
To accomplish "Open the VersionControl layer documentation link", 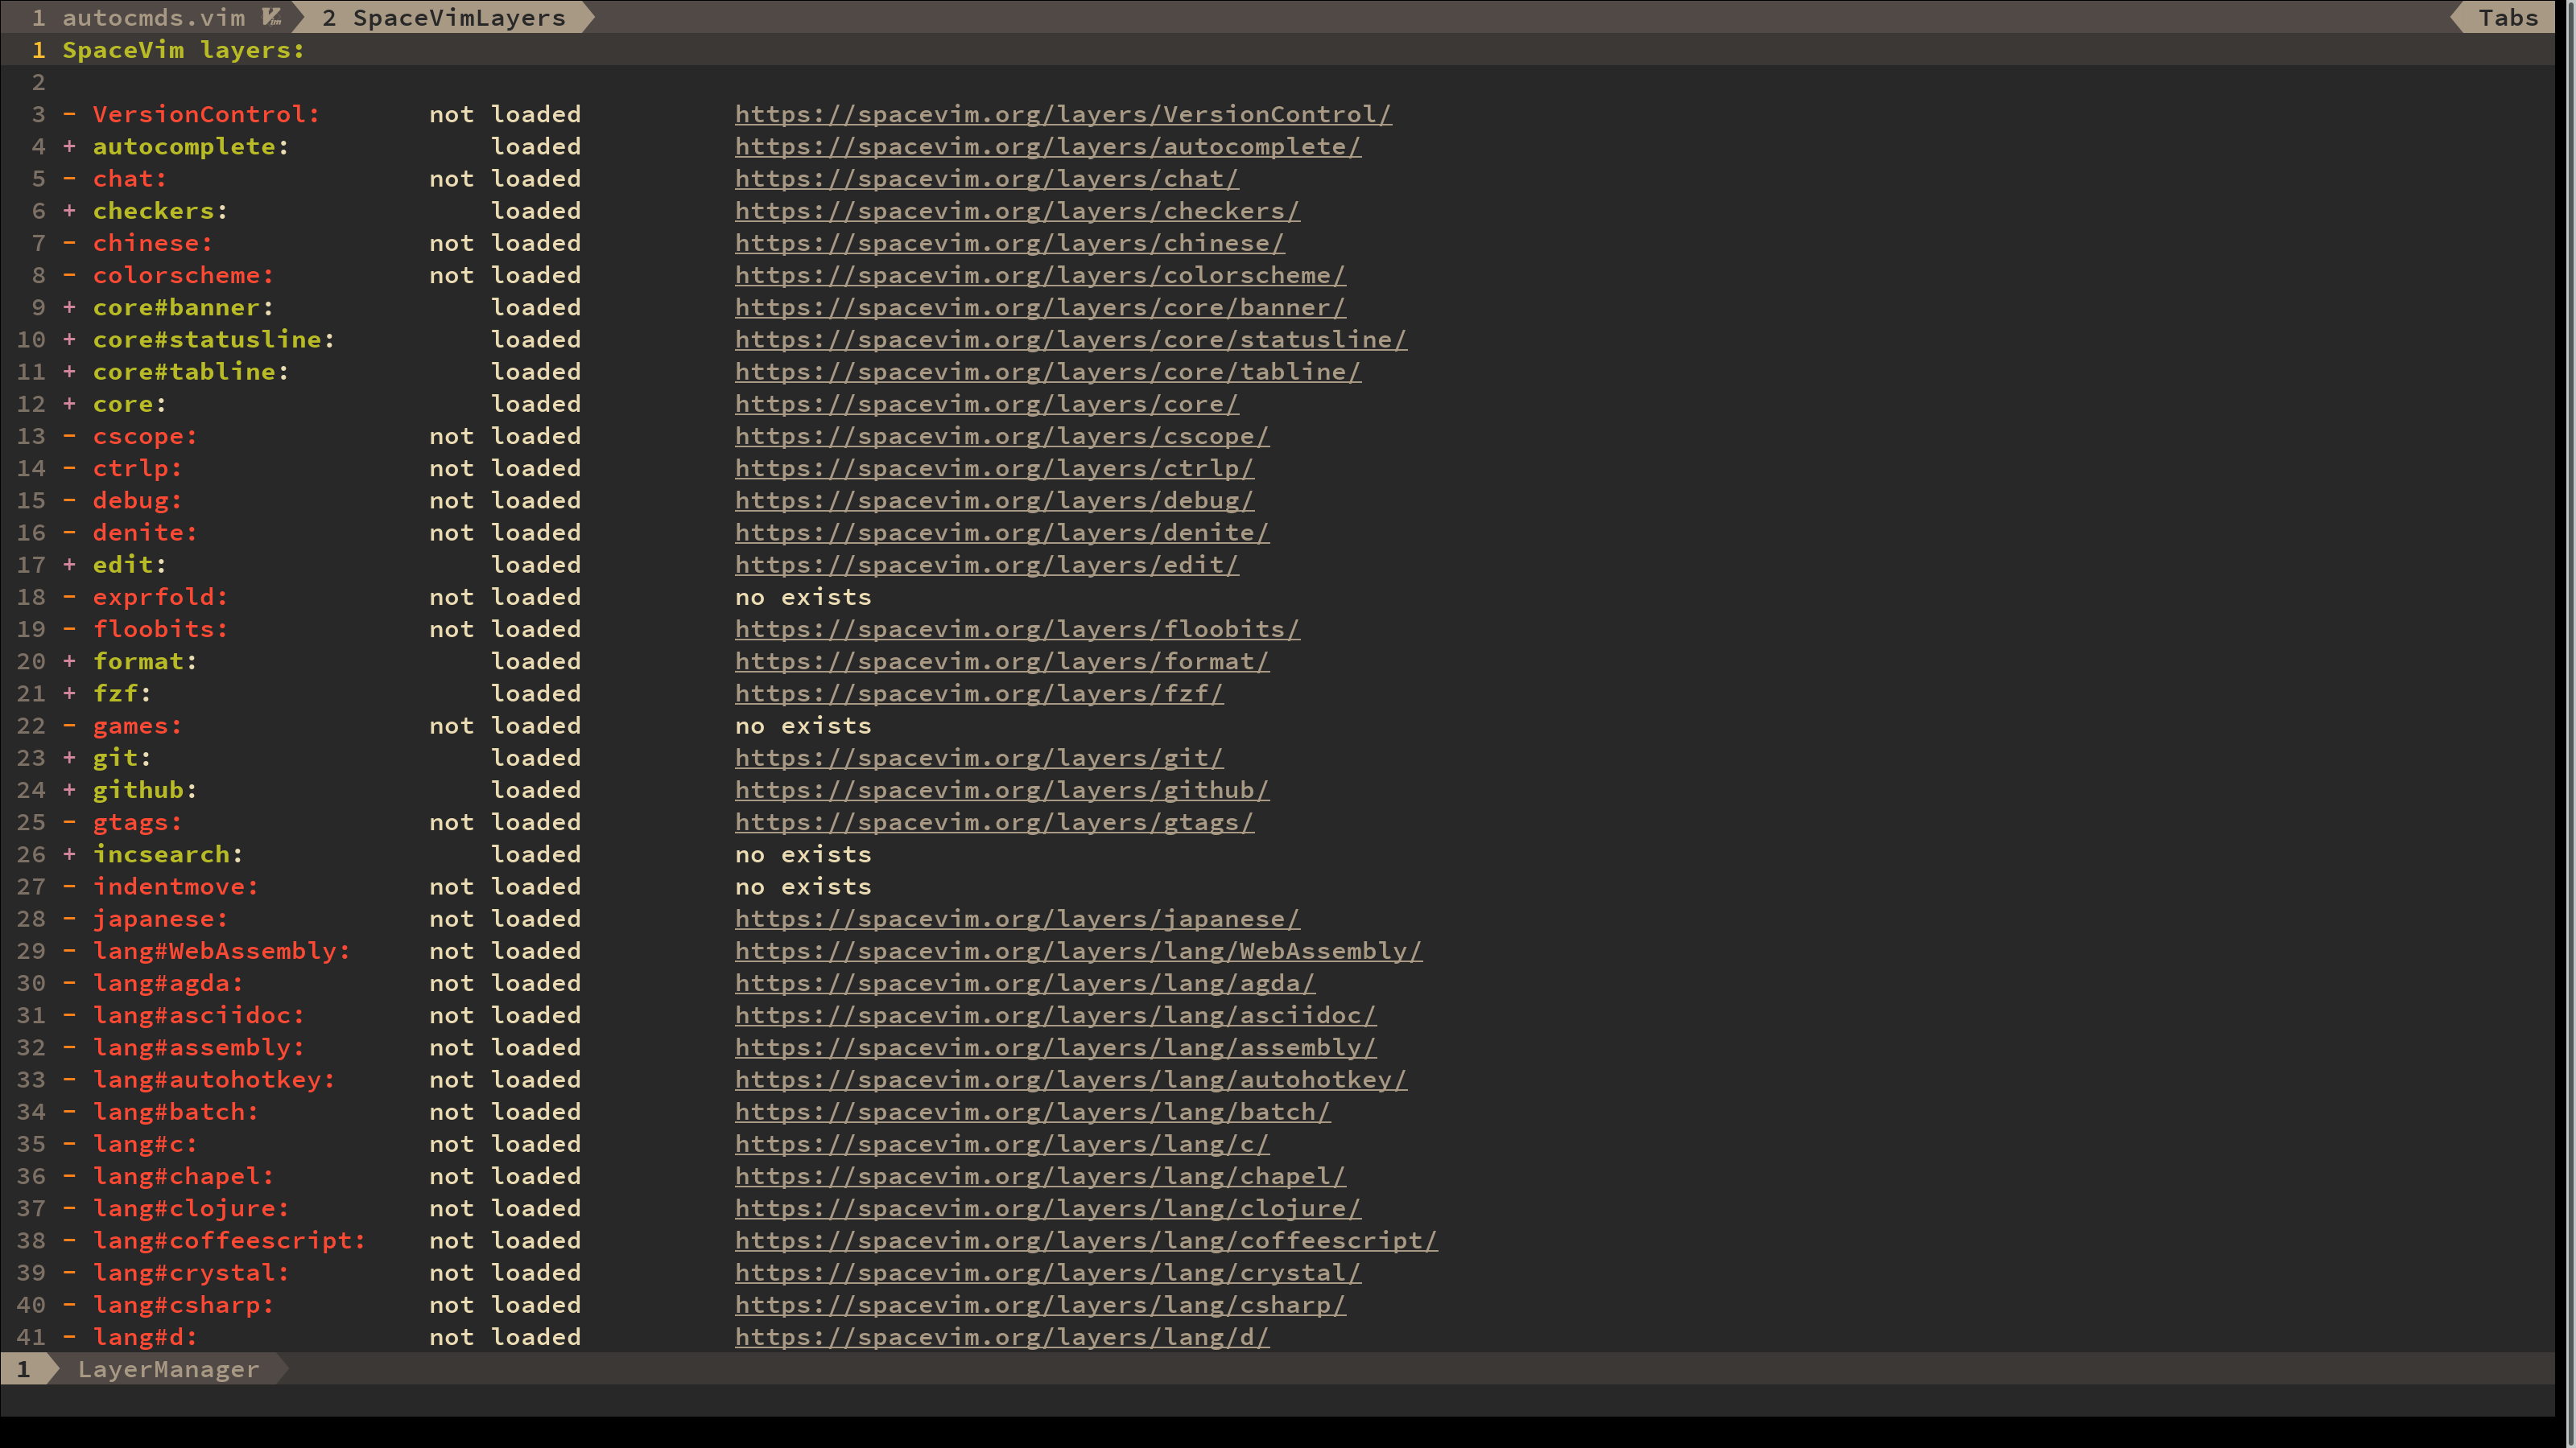I will pyautogui.click(x=1063, y=115).
